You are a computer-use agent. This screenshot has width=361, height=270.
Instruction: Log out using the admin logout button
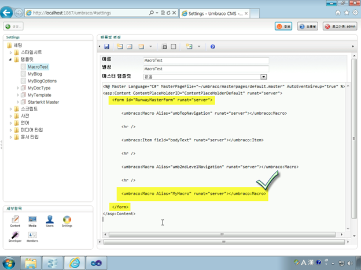(340, 26)
